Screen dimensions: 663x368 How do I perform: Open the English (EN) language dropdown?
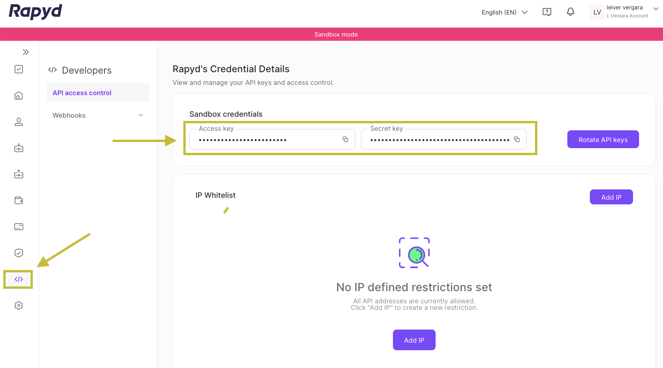click(505, 12)
